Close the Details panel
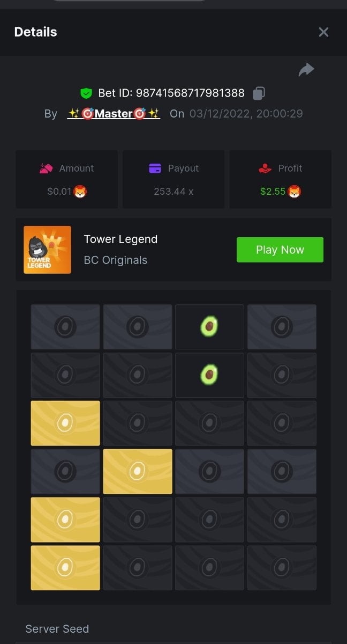347x644 pixels. [323, 32]
